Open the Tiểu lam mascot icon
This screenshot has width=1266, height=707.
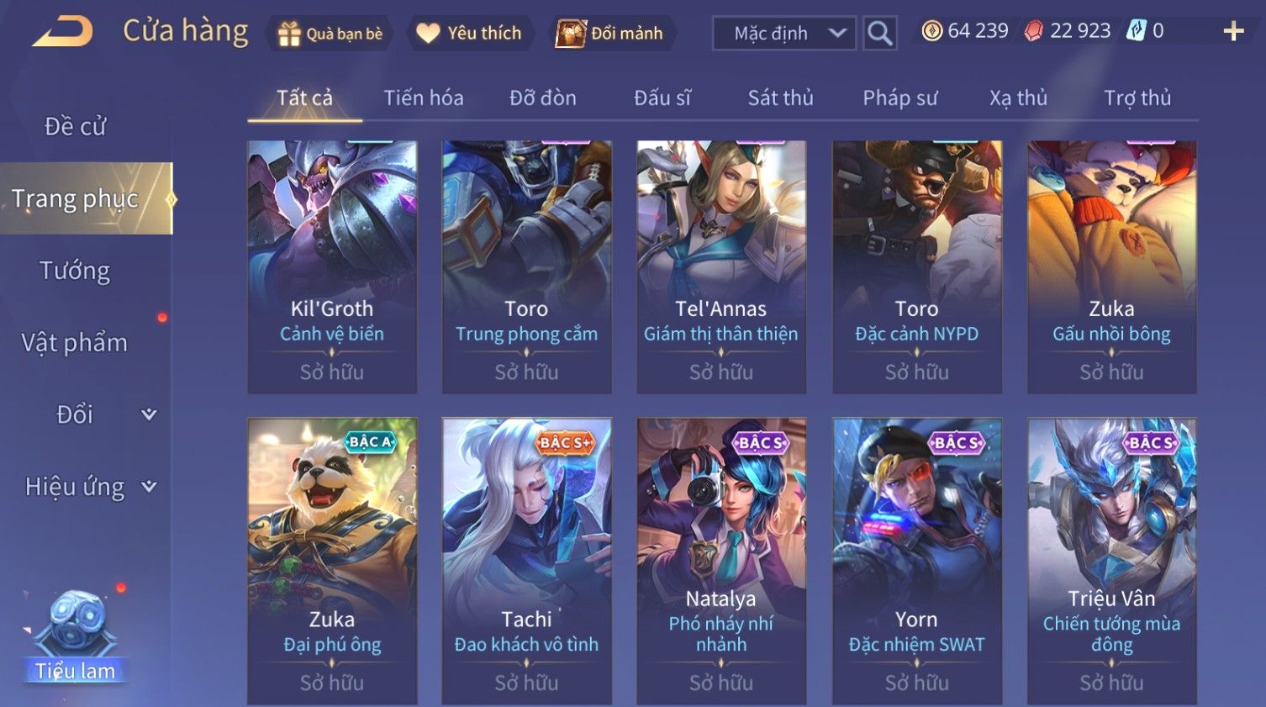75,635
